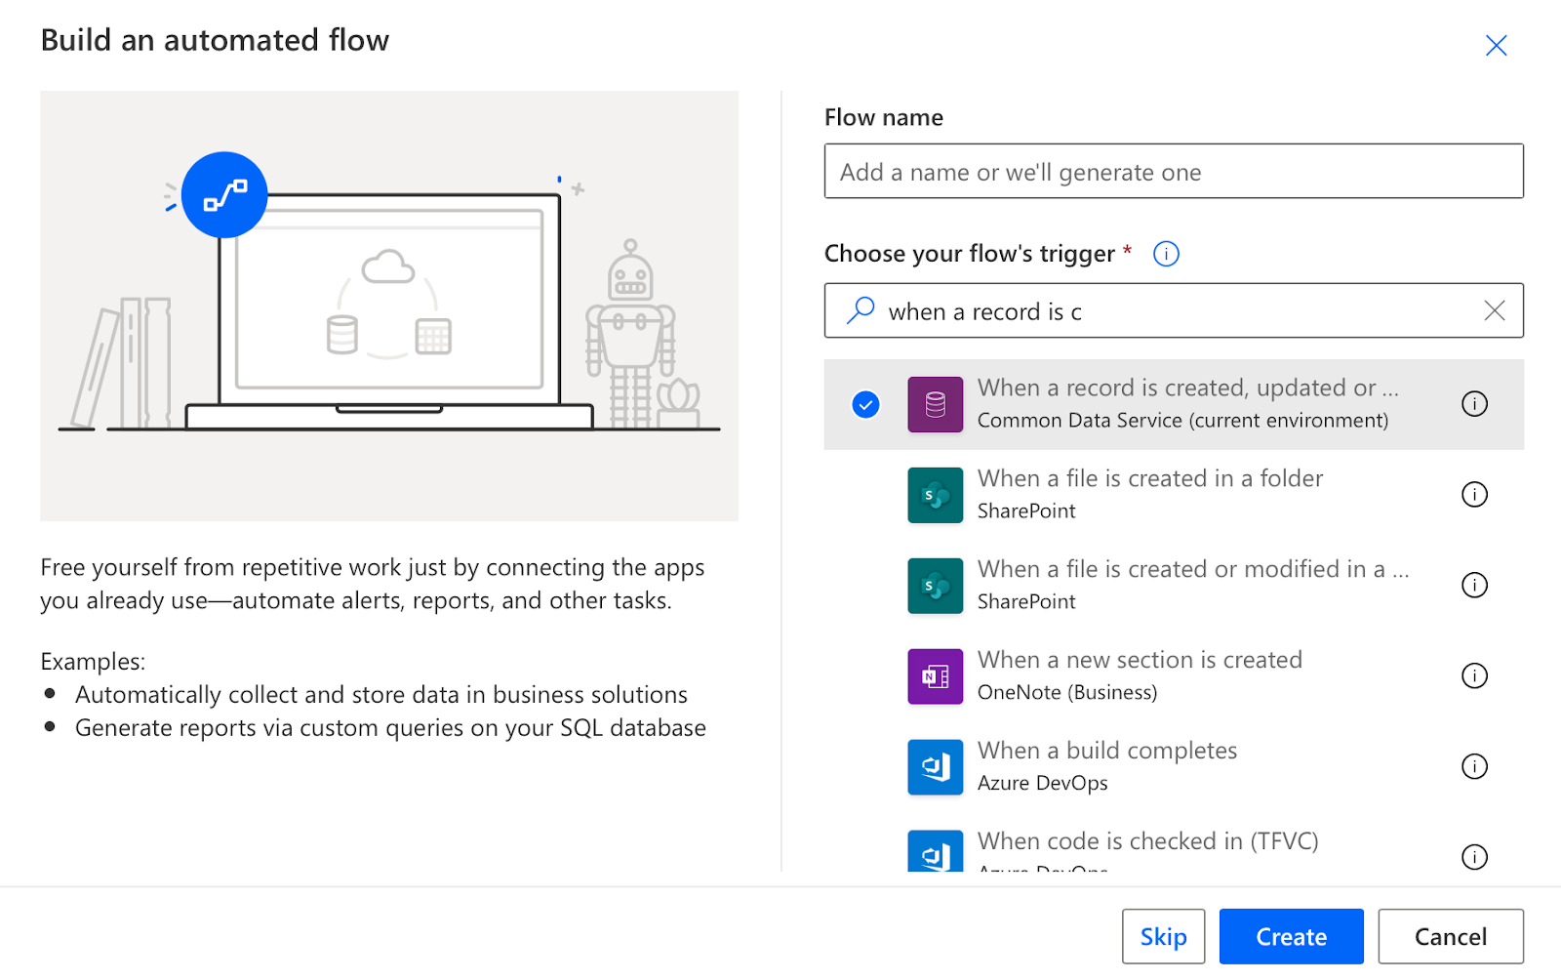Show info for the record created trigger
This screenshot has width=1561, height=980.
(1474, 404)
